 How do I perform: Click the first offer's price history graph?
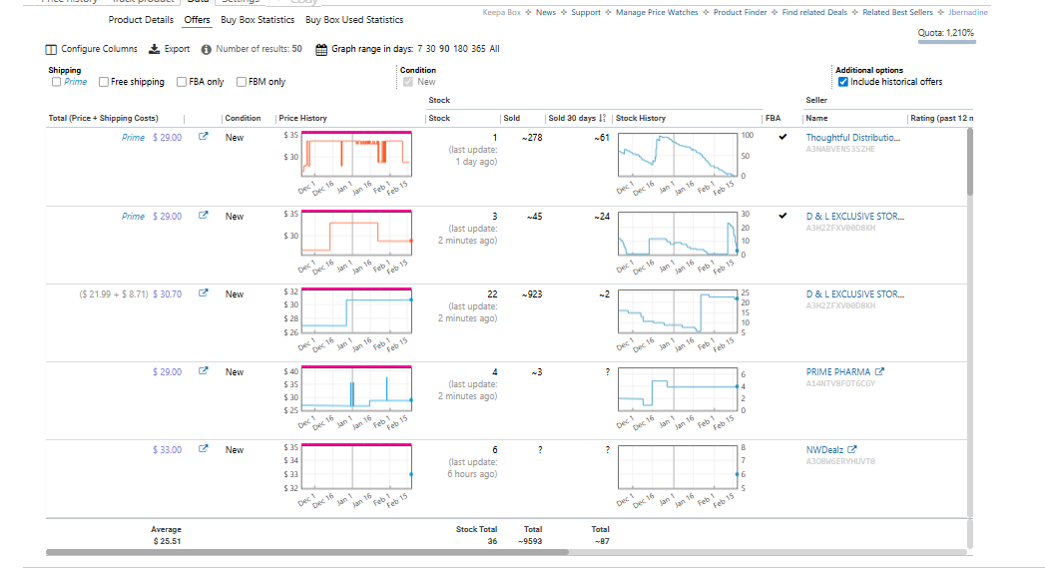356,153
